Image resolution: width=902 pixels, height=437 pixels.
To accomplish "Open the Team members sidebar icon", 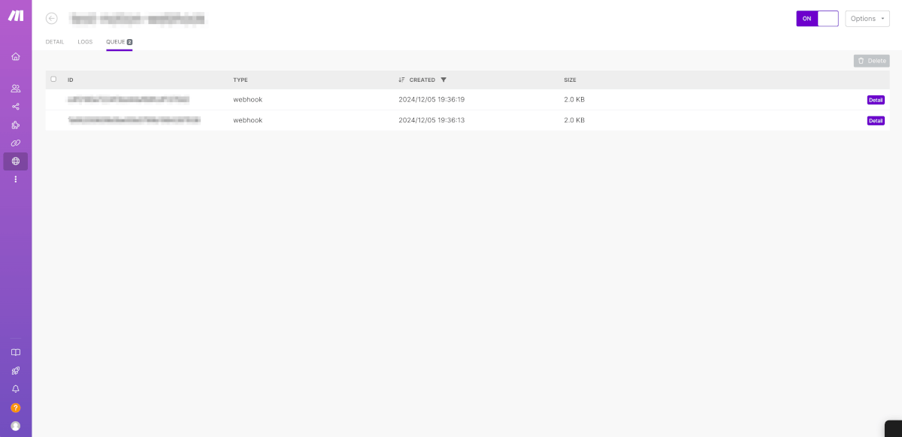I will pos(16,88).
